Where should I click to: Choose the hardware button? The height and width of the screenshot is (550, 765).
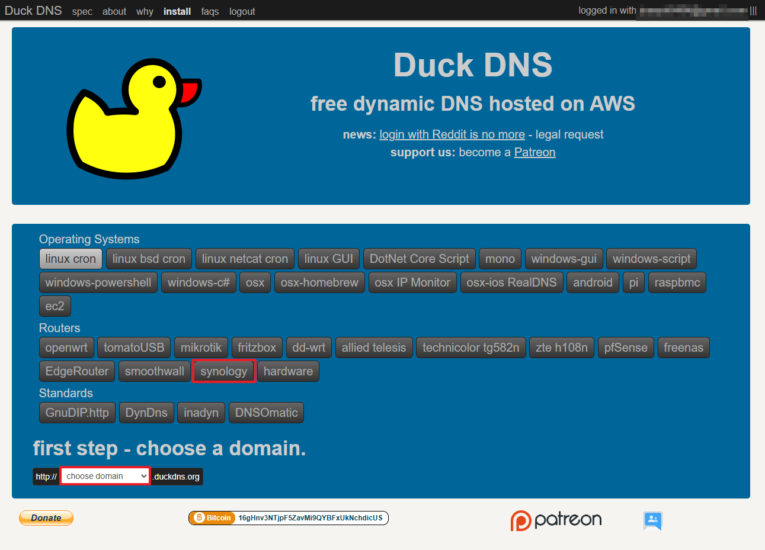[289, 371]
